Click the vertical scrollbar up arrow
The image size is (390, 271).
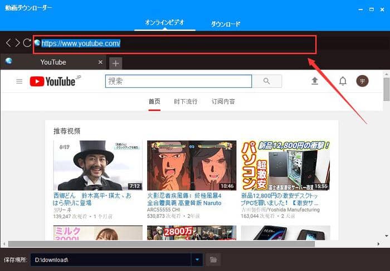[386, 74]
